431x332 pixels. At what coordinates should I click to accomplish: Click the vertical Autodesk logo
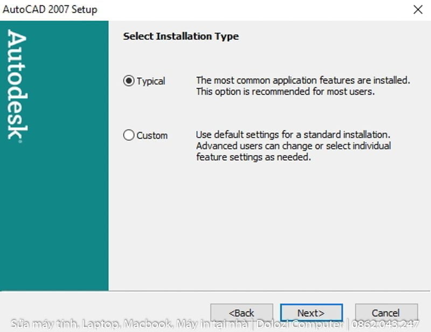point(18,86)
